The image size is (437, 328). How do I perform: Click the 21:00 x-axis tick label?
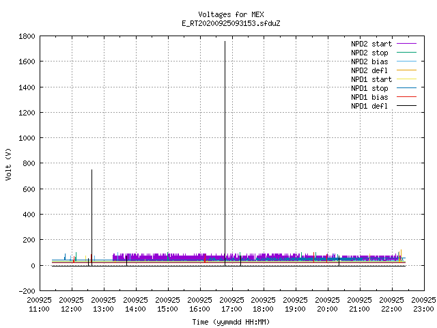[359, 309]
